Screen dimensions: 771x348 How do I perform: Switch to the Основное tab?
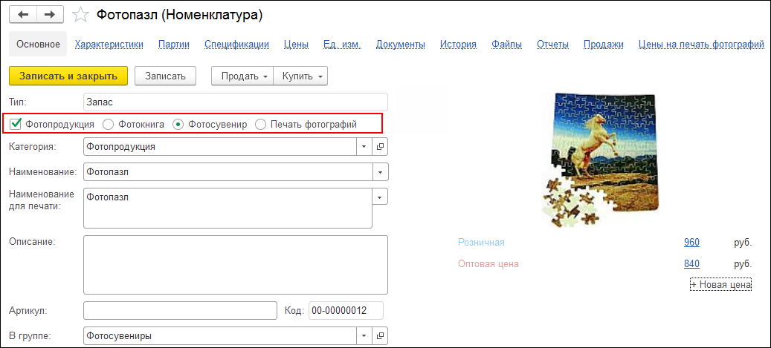pos(39,45)
